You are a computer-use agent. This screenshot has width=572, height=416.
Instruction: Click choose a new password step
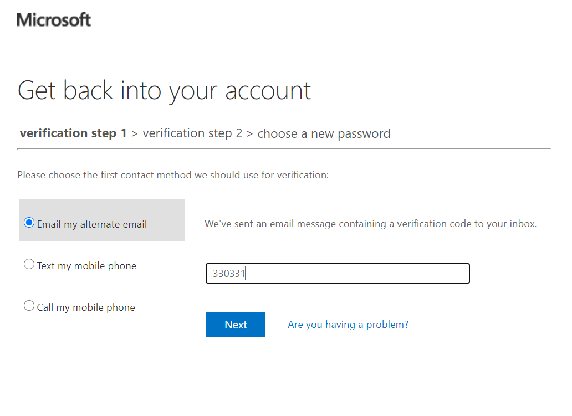(324, 133)
